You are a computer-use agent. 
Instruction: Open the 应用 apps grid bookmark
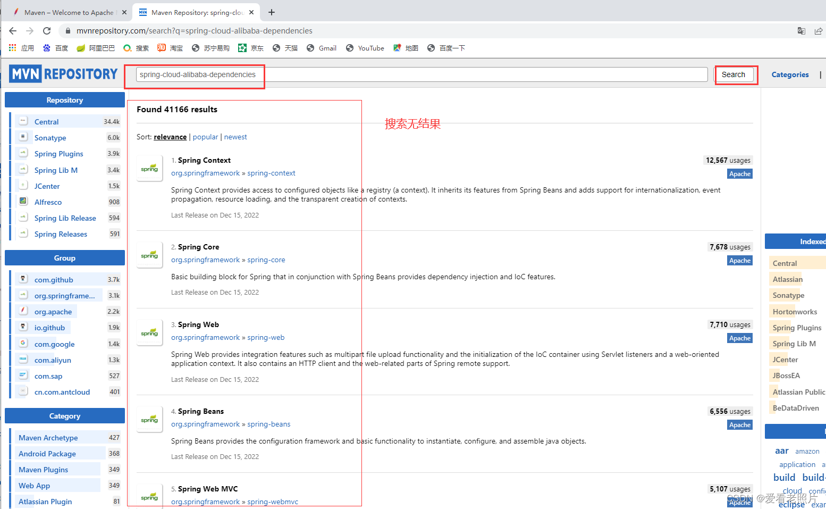pos(21,48)
